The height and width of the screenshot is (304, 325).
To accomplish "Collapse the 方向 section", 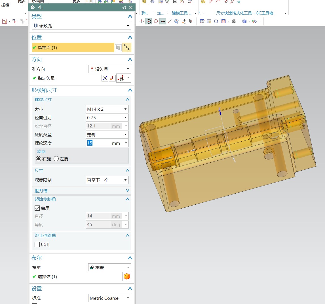I will click(130, 59).
